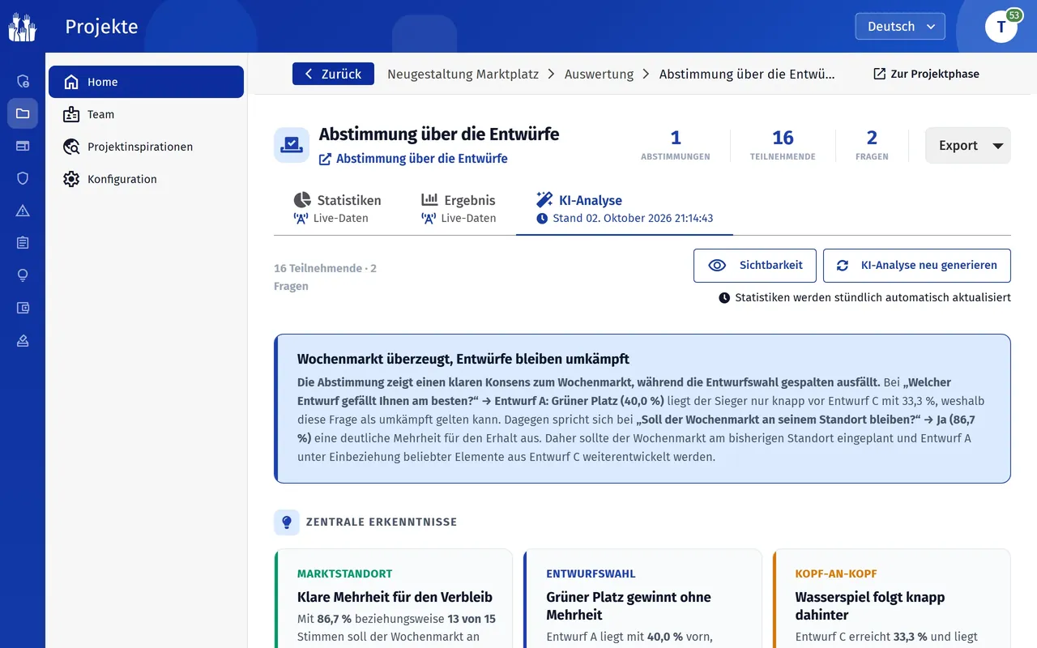Viewport: 1037px width, 648px height.
Task: Open Projektinspirationen in the menu
Action: point(146,147)
